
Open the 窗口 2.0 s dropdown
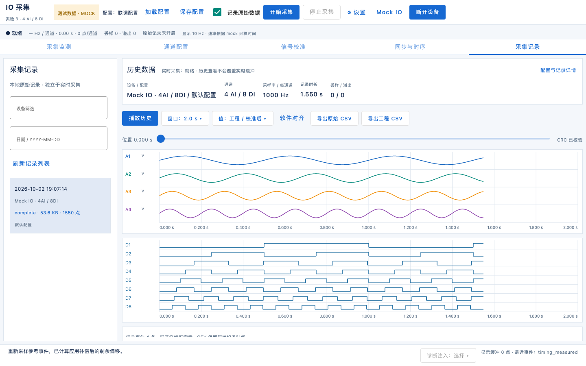[x=185, y=118]
